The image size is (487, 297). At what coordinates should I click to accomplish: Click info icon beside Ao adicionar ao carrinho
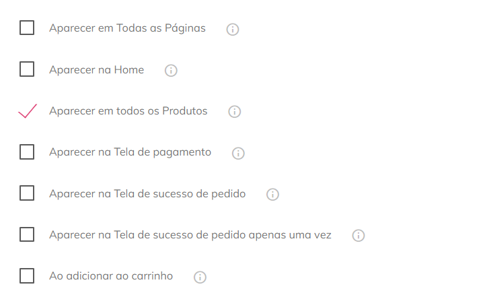point(200,277)
